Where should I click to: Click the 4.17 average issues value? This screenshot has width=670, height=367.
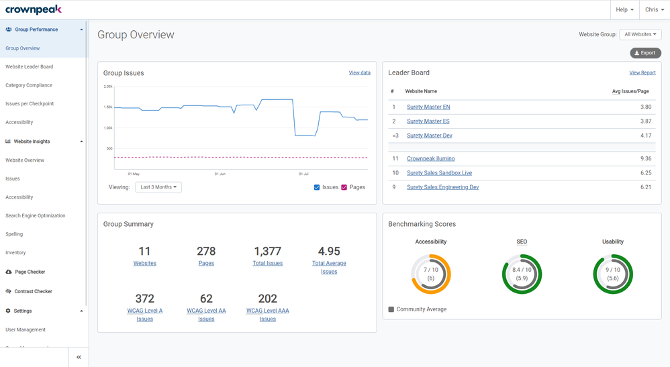click(x=646, y=136)
